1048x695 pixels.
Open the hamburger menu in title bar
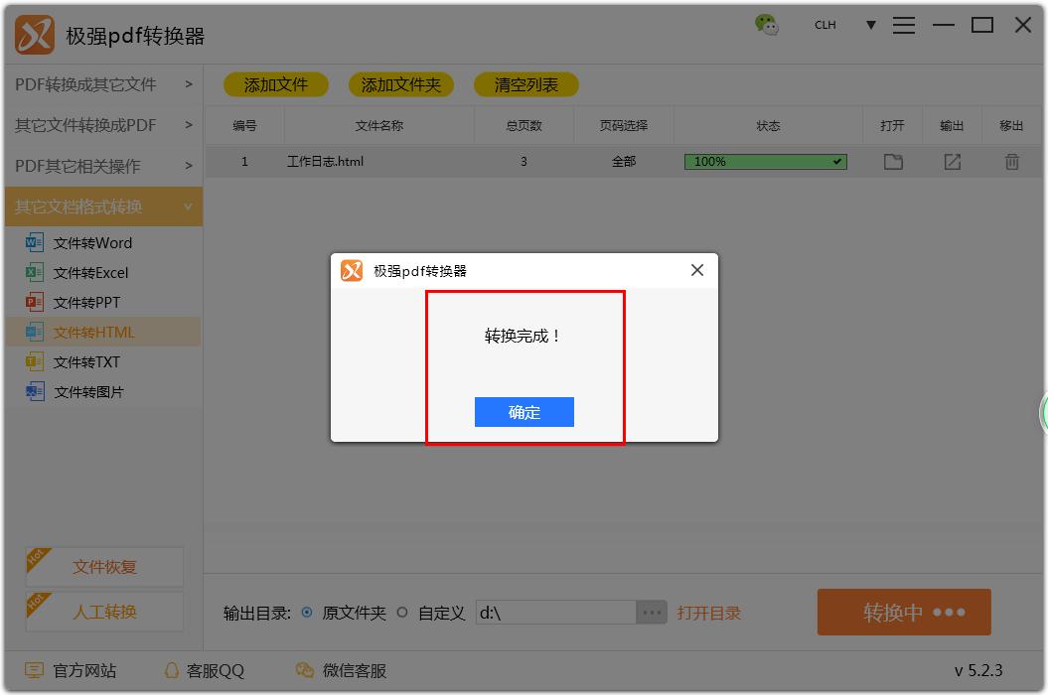click(x=904, y=25)
